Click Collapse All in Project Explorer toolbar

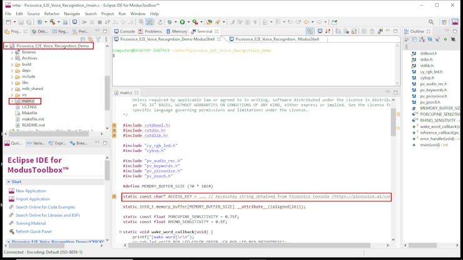83,39
